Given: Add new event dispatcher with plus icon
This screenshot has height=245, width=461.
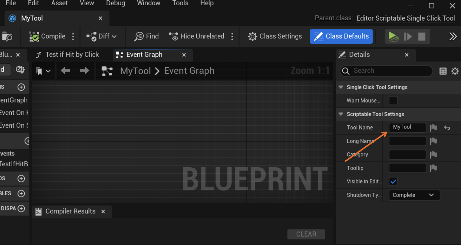Looking at the screenshot, I should 21,208.
